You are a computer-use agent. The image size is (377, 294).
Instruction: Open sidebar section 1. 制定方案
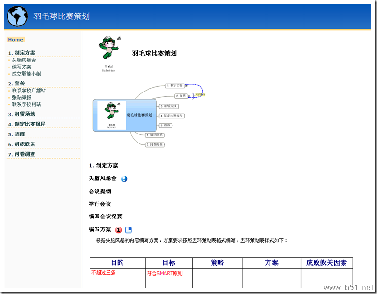tap(22, 53)
